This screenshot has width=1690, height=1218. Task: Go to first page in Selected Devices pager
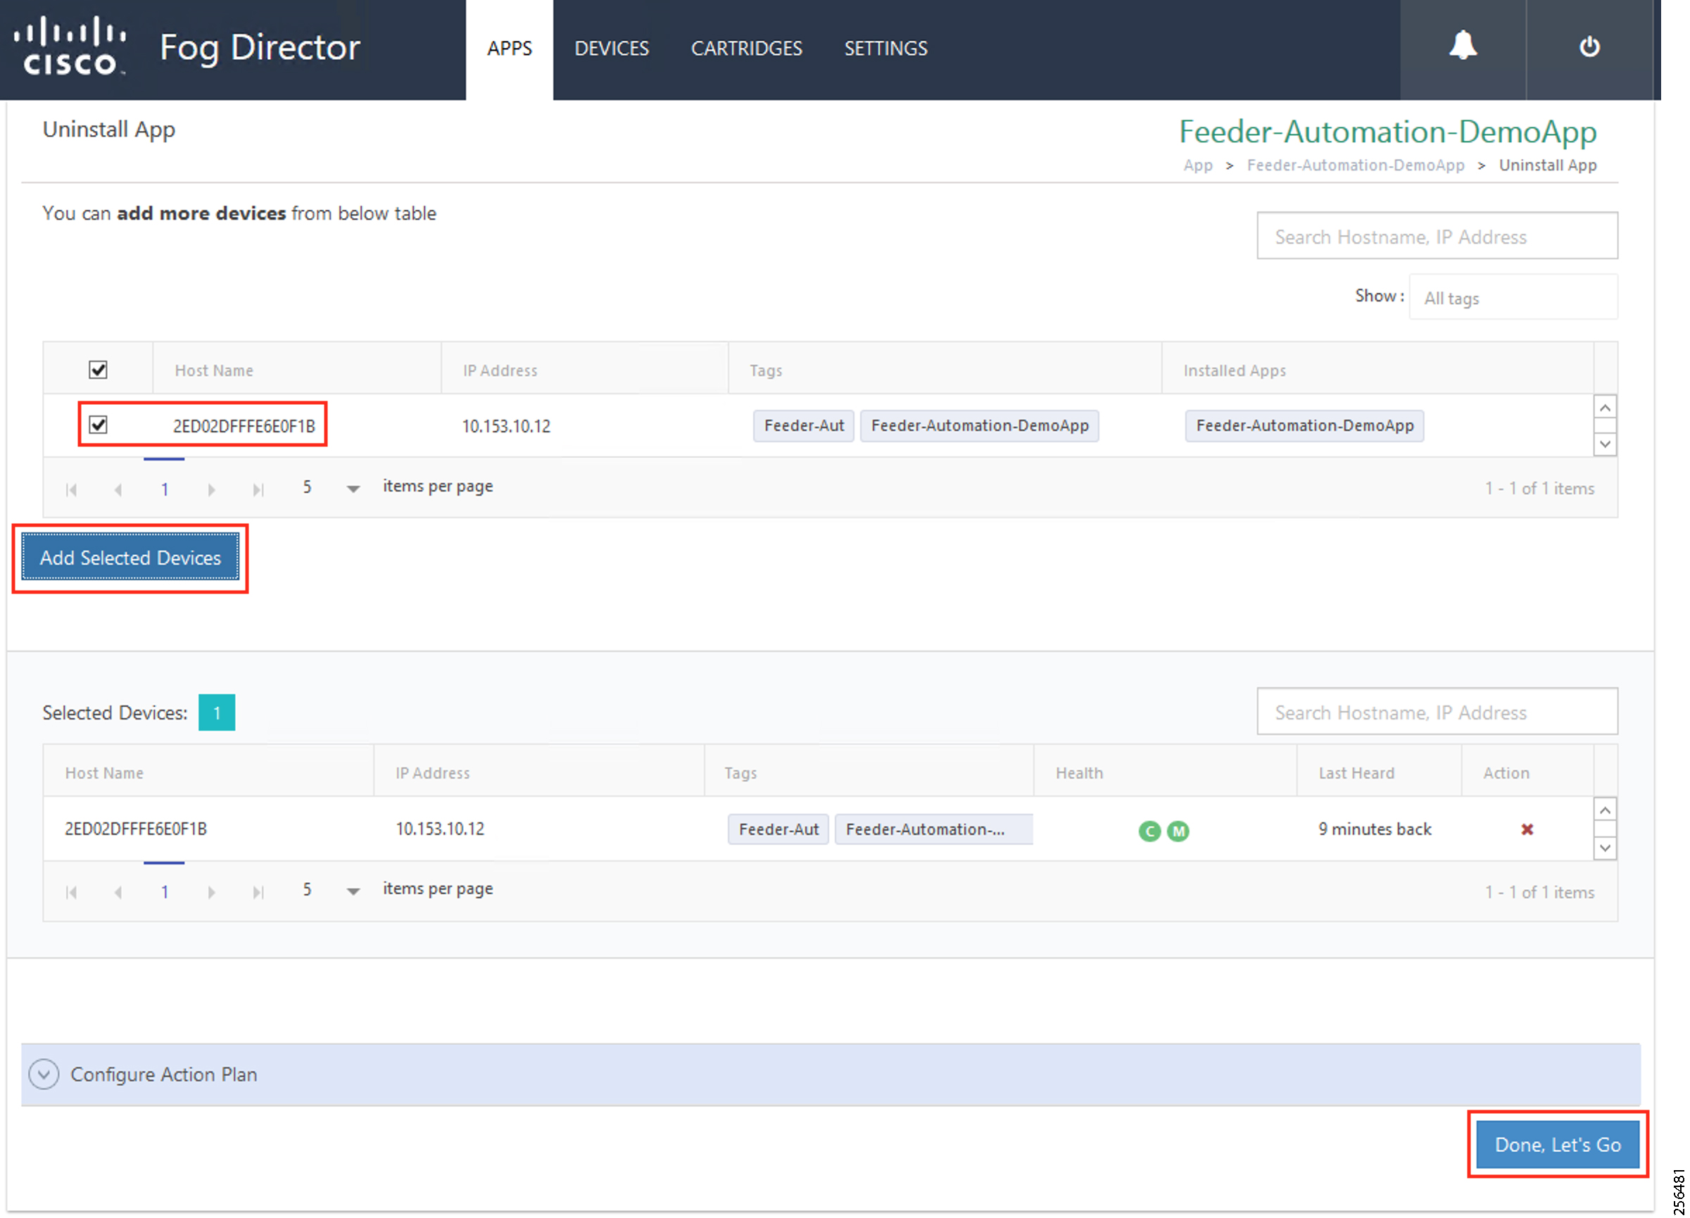pos(72,892)
